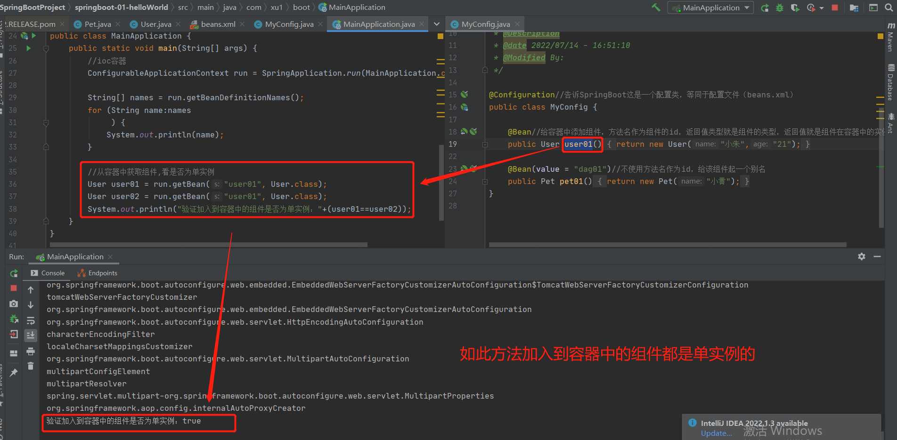Viewport: 897px width, 440px height.
Task: Click the run gutter arrow on line 24
Action: (x=33, y=36)
